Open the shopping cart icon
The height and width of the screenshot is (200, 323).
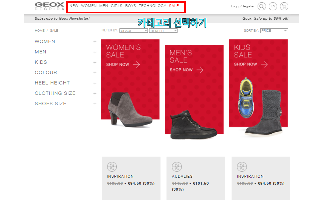click(x=284, y=6)
